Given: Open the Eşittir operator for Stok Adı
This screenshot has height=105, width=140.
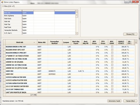Looking at the screenshot, I should pos(28,21).
